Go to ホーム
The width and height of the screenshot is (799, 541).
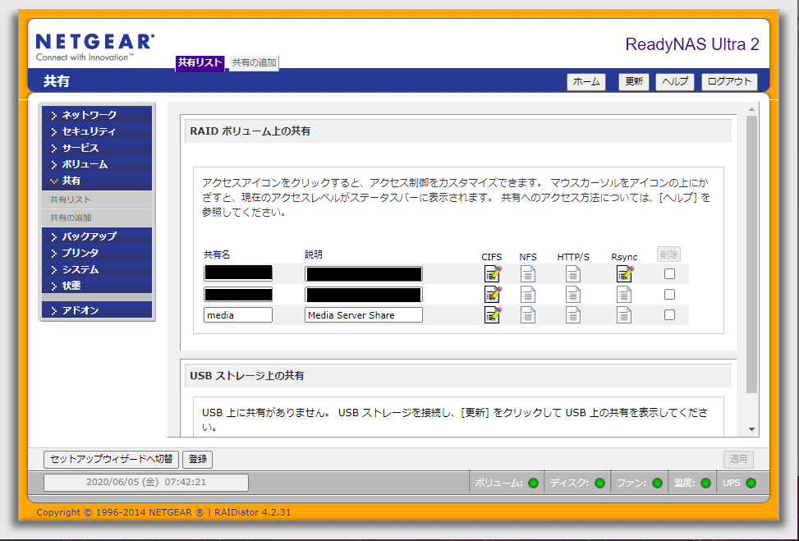586,81
